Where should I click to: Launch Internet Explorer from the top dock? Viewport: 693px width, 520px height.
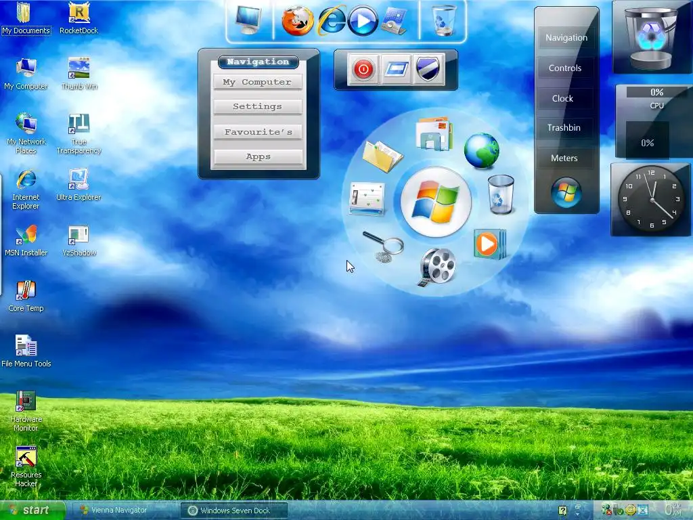click(x=332, y=20)
